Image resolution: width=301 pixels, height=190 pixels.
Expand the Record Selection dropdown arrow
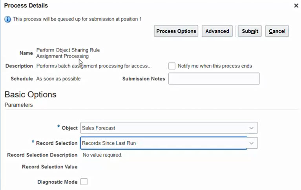pyautogui.click(x=251, y=143)
